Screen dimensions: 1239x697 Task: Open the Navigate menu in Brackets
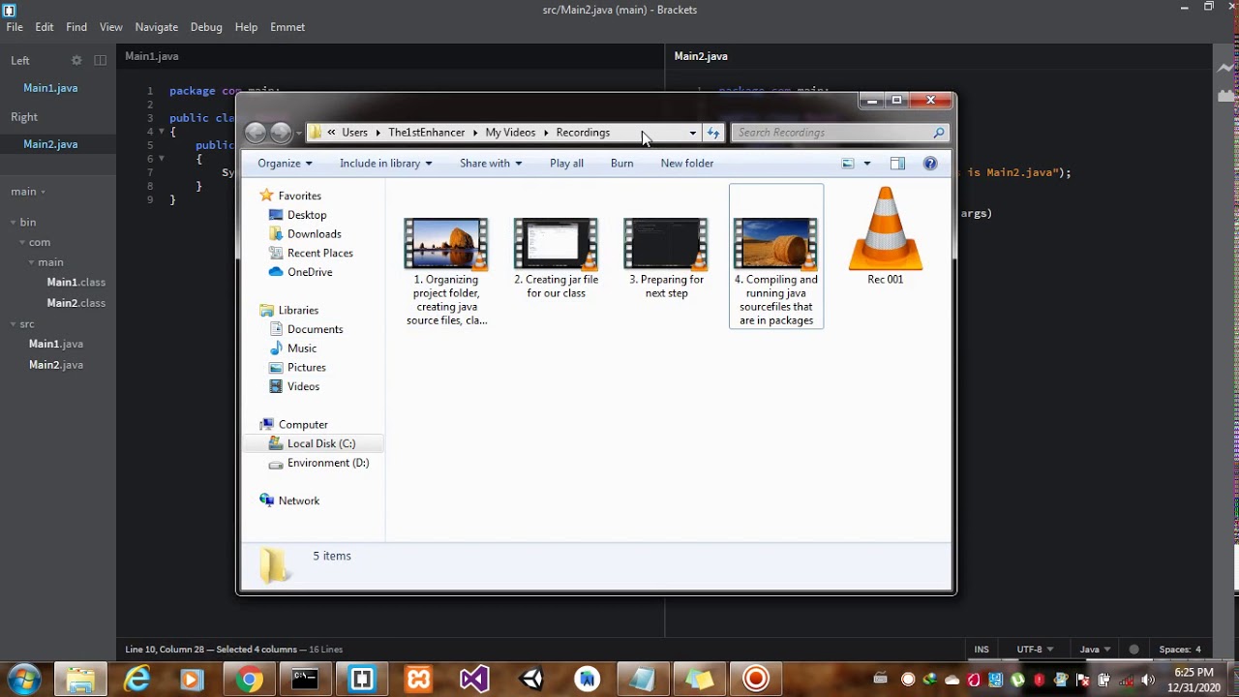pos(157,27)
